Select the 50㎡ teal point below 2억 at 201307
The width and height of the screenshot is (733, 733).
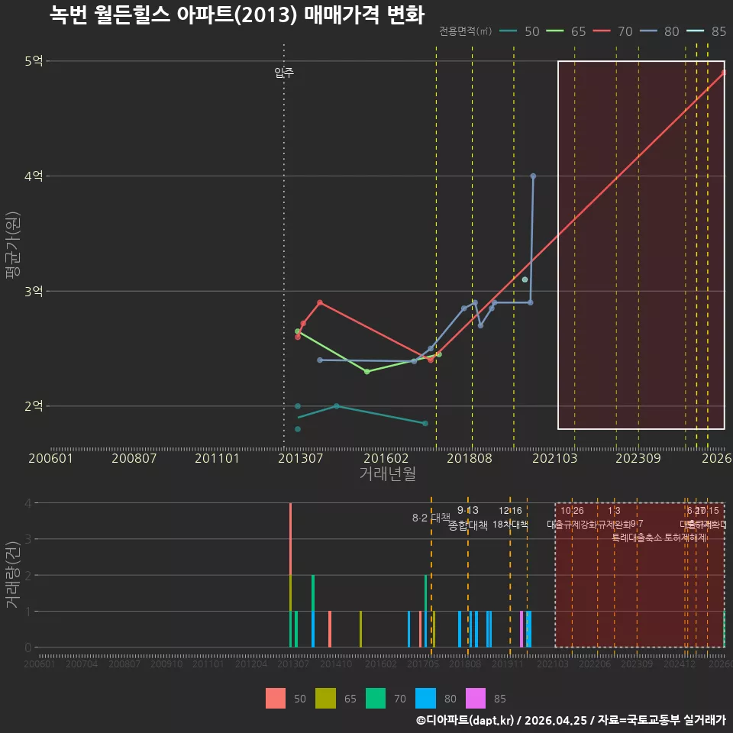(x=298, y=429)
